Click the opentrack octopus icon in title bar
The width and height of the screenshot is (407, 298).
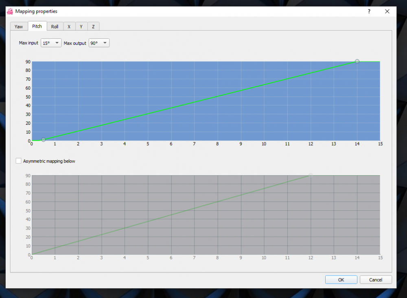point(10,11)
